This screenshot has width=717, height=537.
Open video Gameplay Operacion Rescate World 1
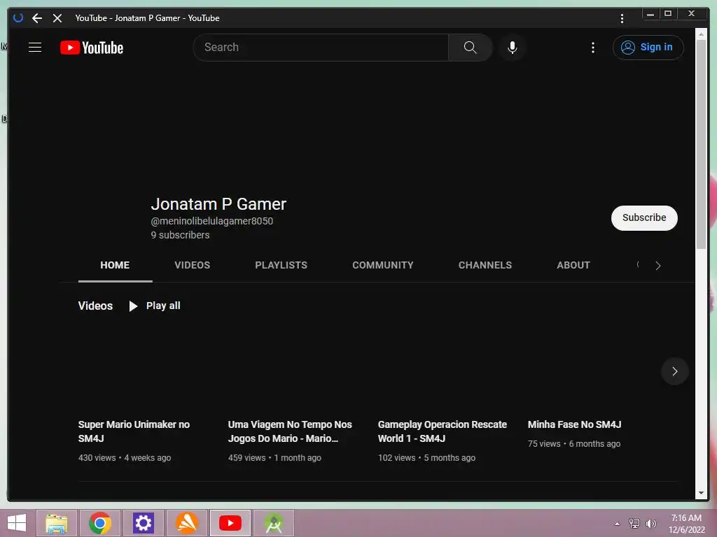coord(443,431)
